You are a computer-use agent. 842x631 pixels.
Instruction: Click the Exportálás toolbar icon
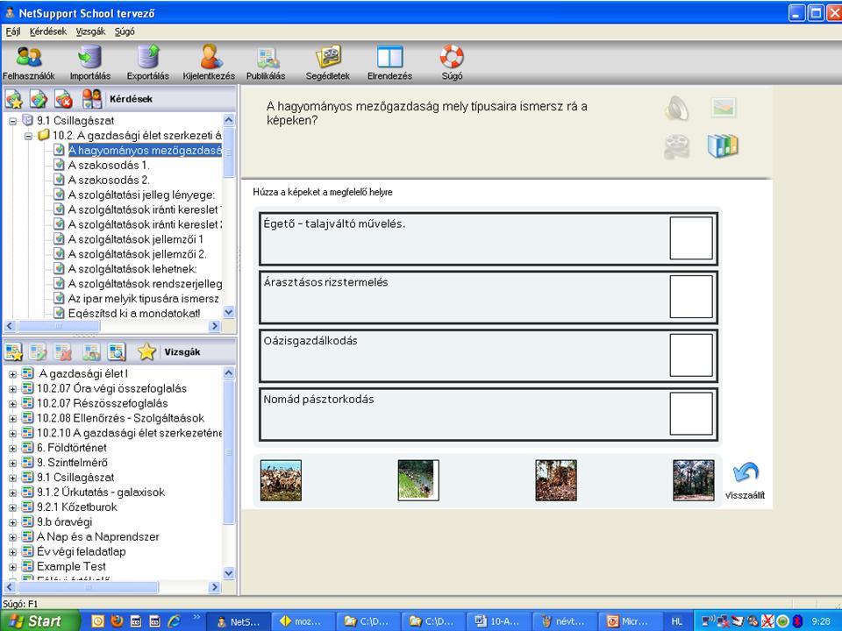(147, 59)
